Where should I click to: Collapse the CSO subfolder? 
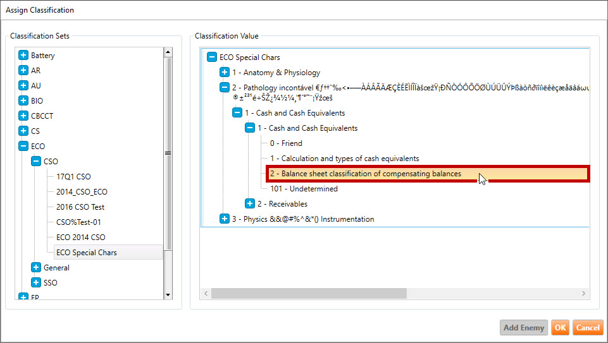[36, 162]
